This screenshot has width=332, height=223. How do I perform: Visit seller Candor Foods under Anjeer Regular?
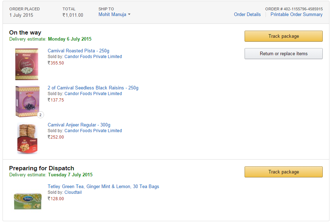coord(93,131)
